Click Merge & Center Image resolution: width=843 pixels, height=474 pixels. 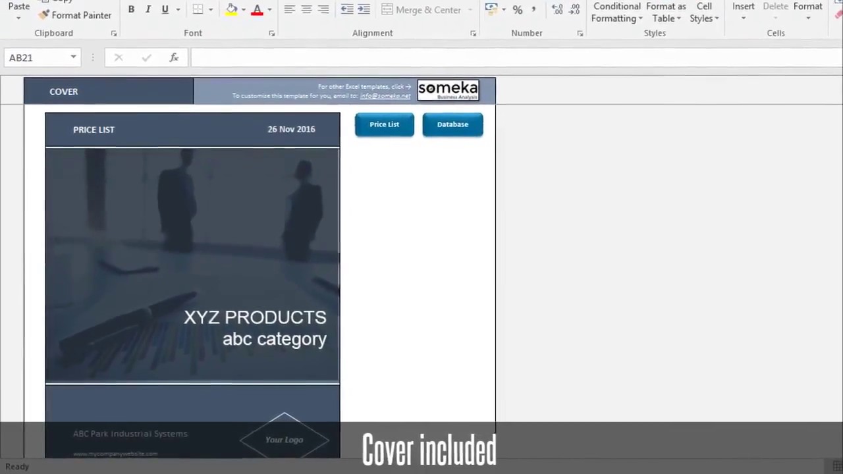click(x=421, y=10)
